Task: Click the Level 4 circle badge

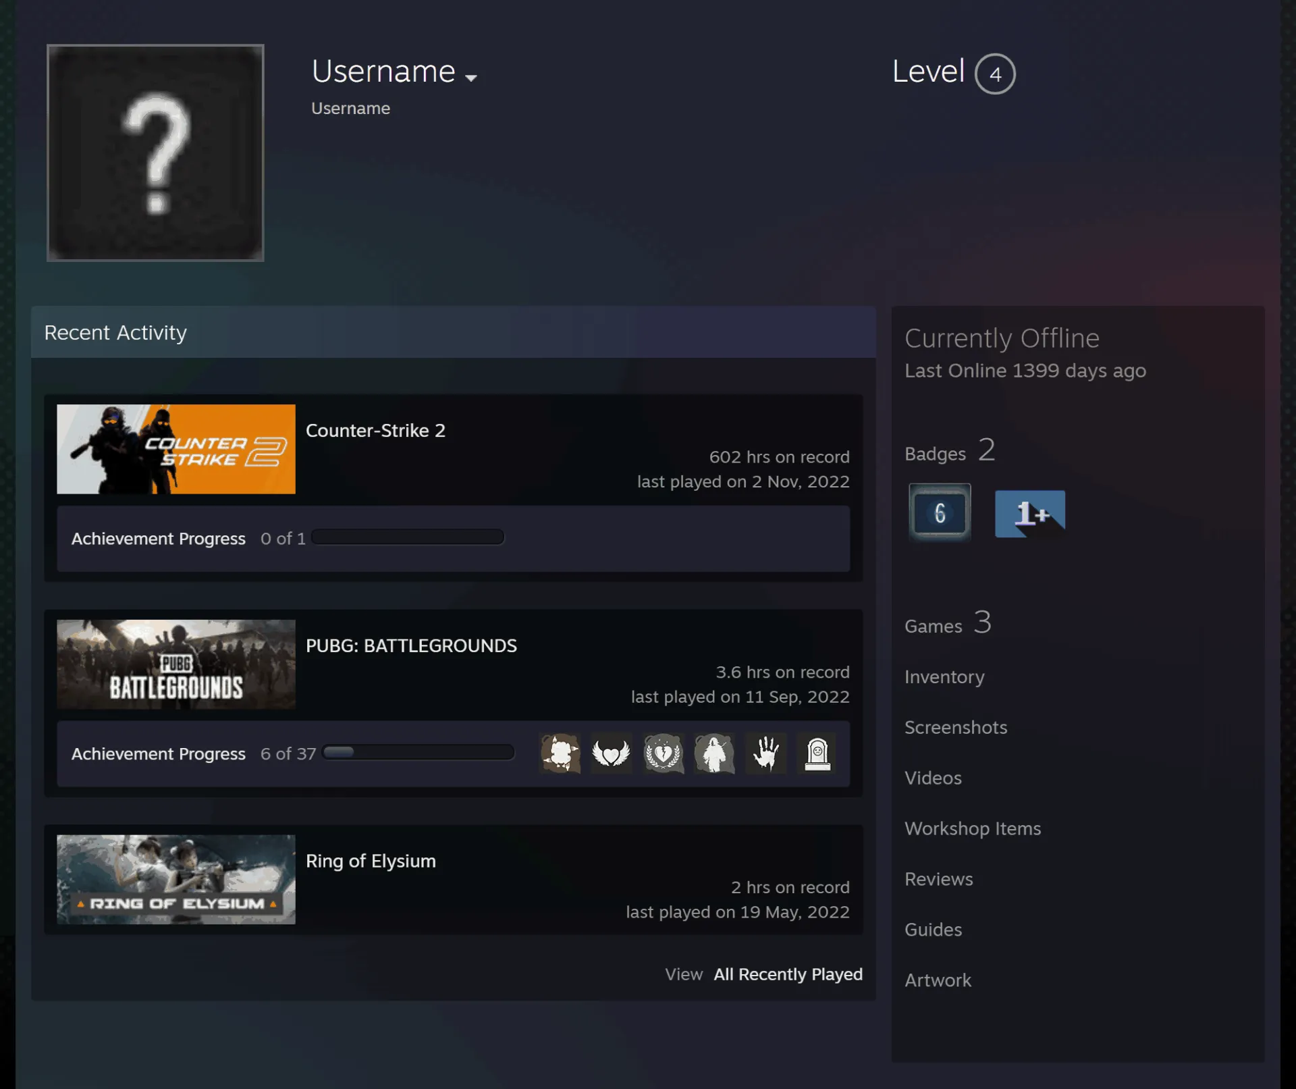Action: (x=995, y=74)
